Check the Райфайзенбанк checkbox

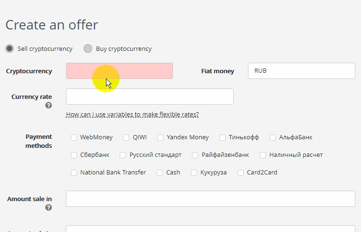(x=195, y=155)
